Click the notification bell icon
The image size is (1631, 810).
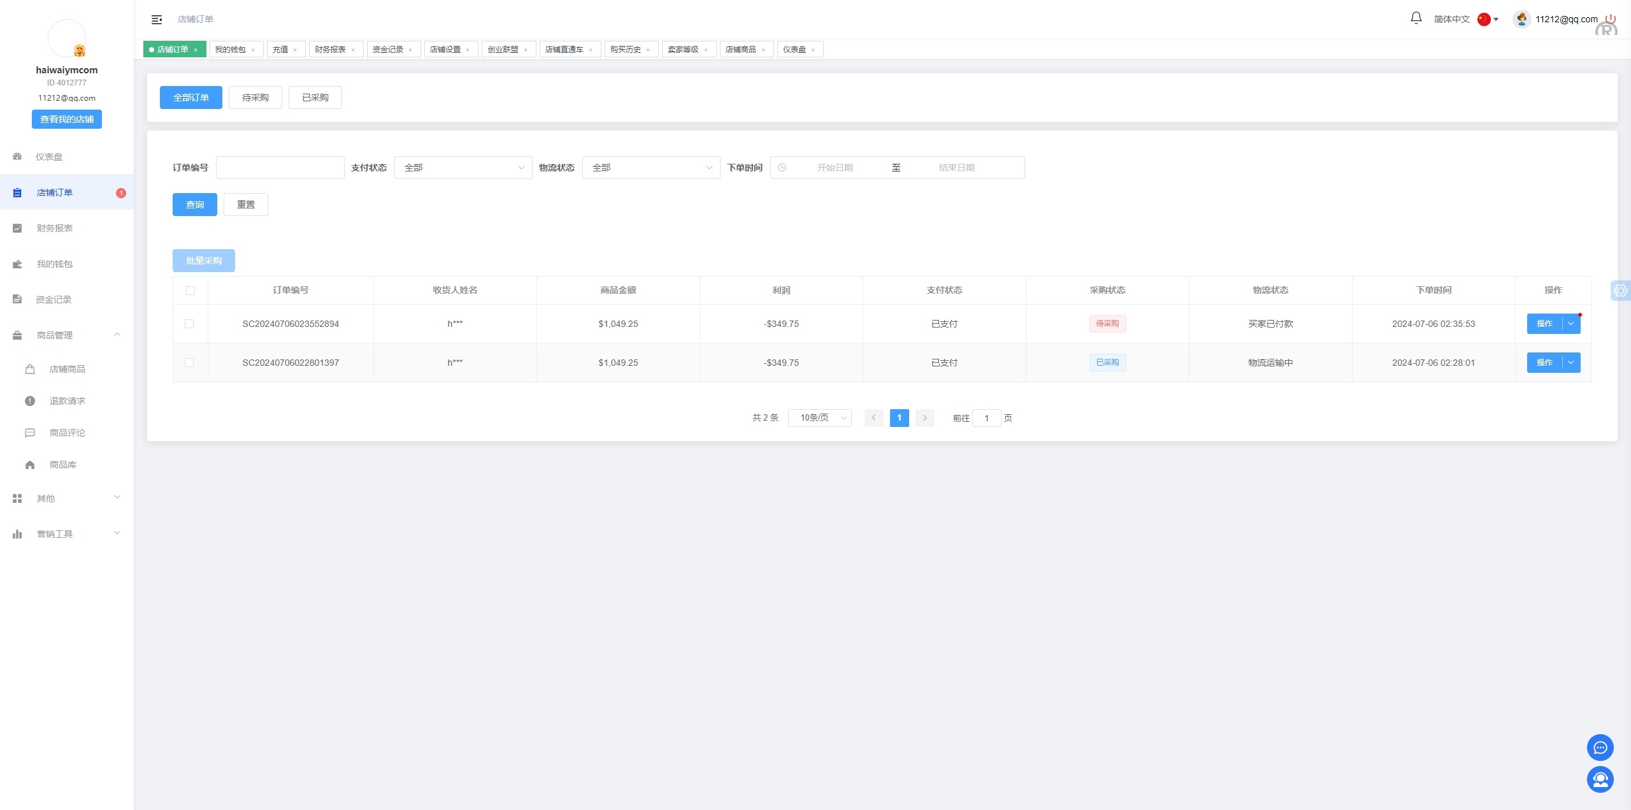tap(1416, 18)
